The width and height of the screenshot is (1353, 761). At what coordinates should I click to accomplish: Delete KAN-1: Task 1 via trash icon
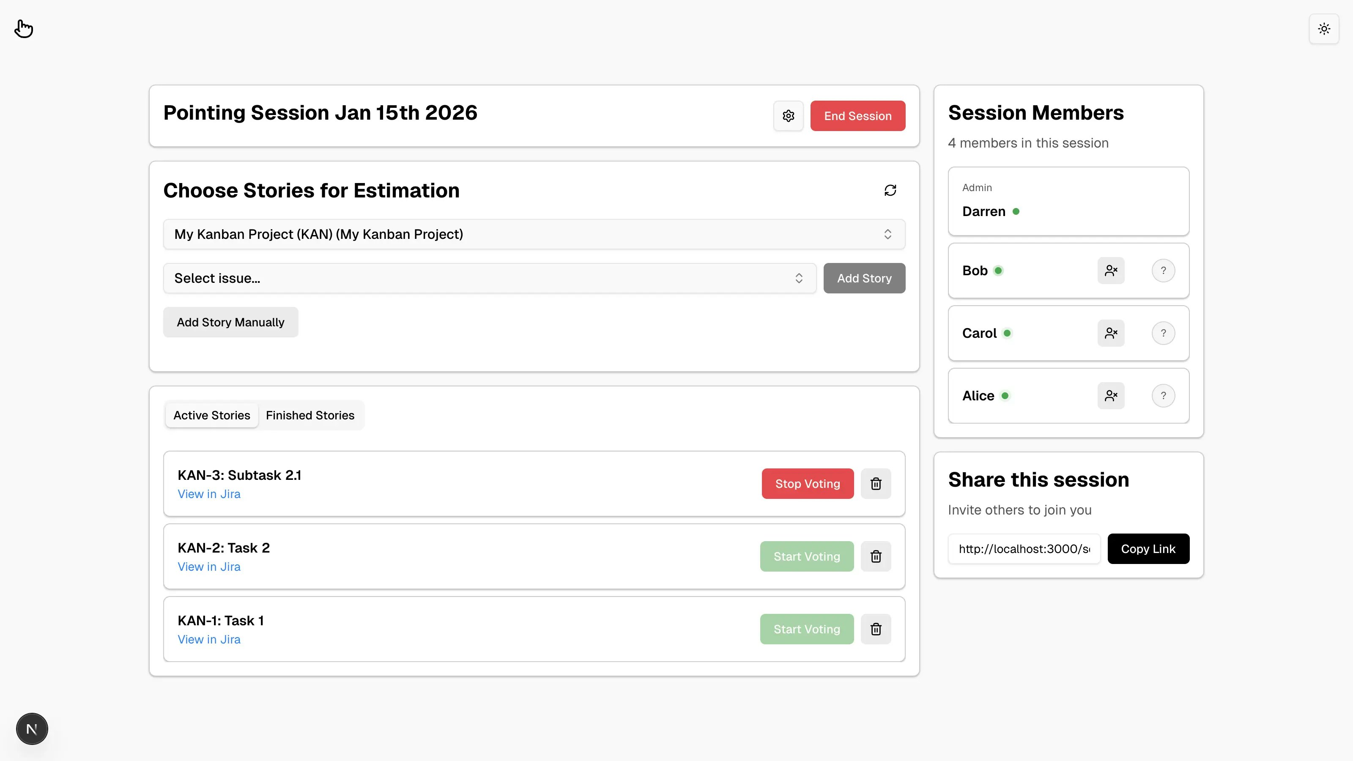[876, 629]
